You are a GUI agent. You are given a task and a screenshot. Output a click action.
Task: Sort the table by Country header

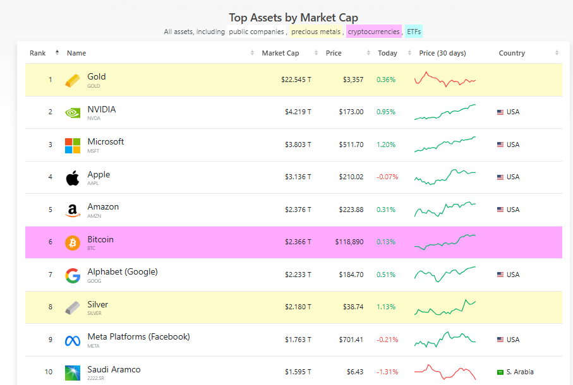pos(512,53)
